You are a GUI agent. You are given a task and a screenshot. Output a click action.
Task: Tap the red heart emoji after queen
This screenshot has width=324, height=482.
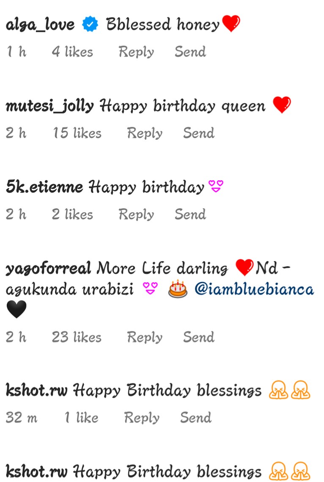tap(282, 105)
